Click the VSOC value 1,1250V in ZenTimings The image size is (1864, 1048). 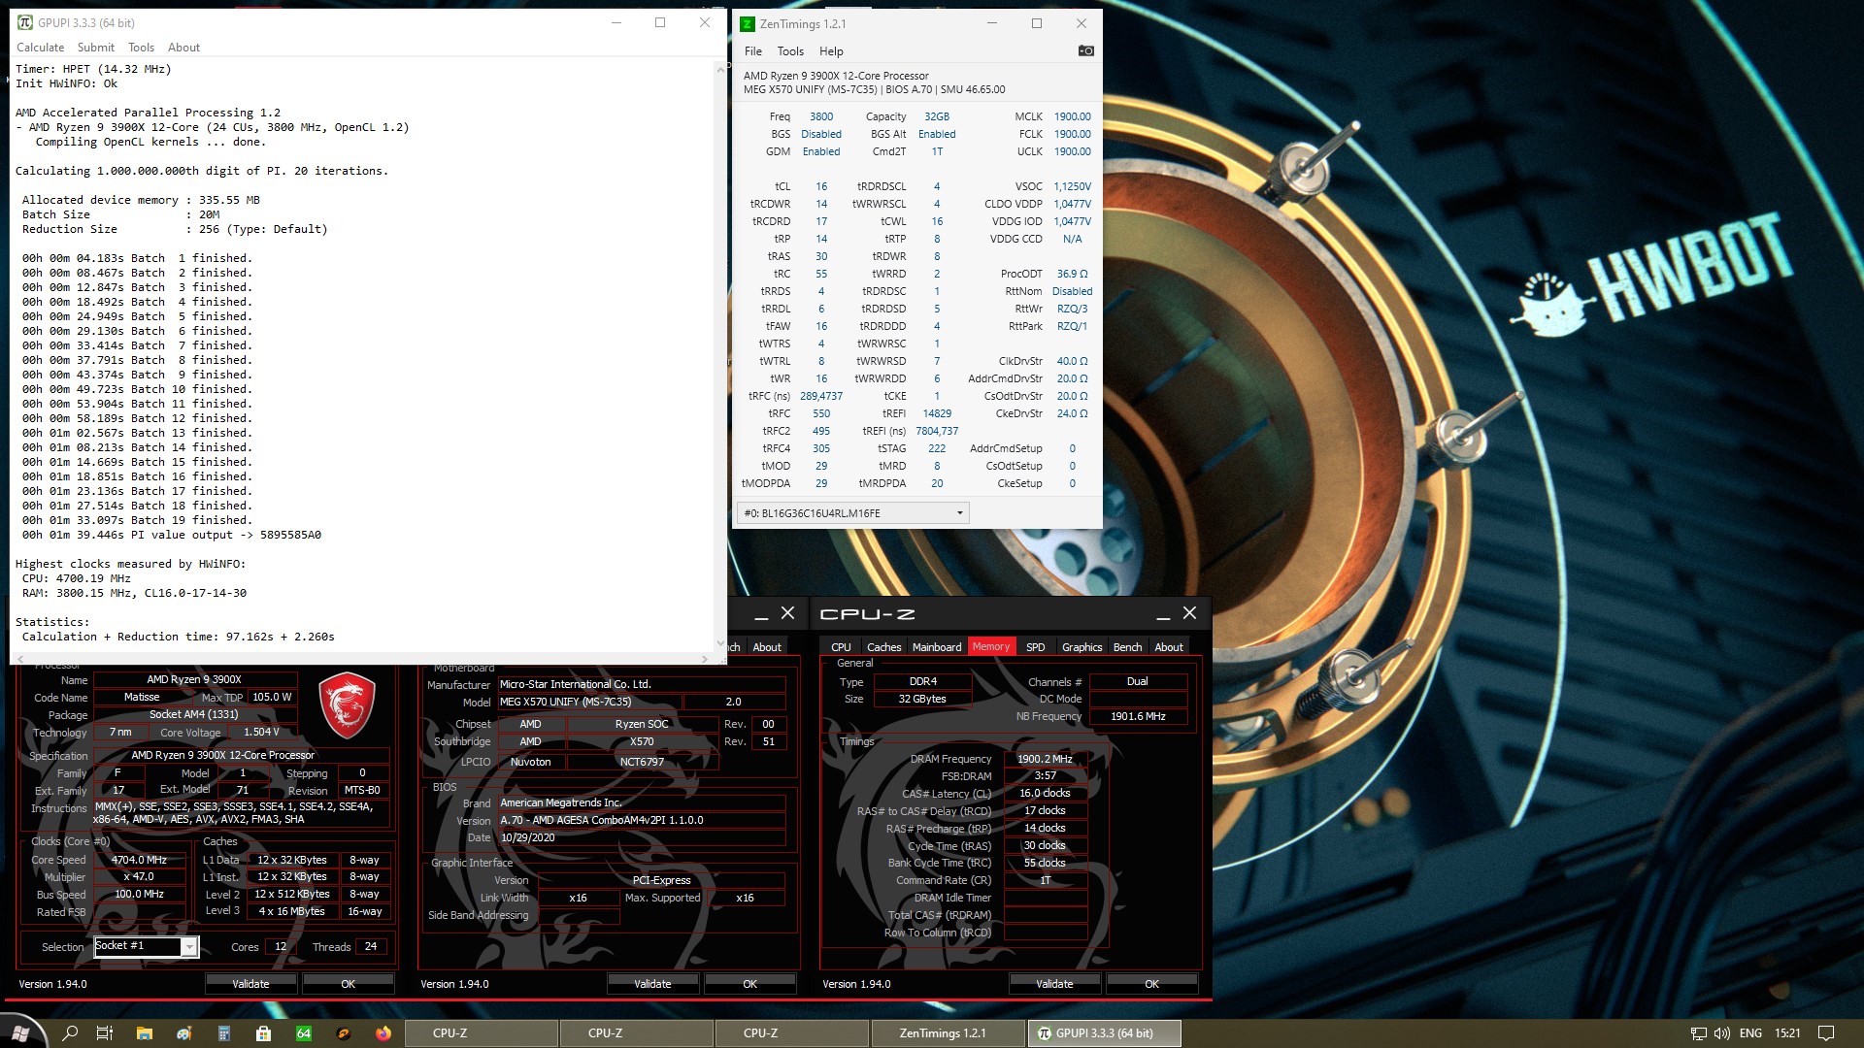coord(1072,186)
